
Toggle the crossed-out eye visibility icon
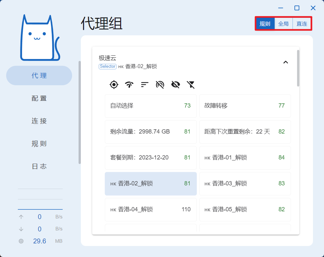[175, 85]
